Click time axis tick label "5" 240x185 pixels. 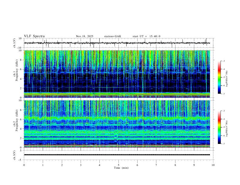118,165
